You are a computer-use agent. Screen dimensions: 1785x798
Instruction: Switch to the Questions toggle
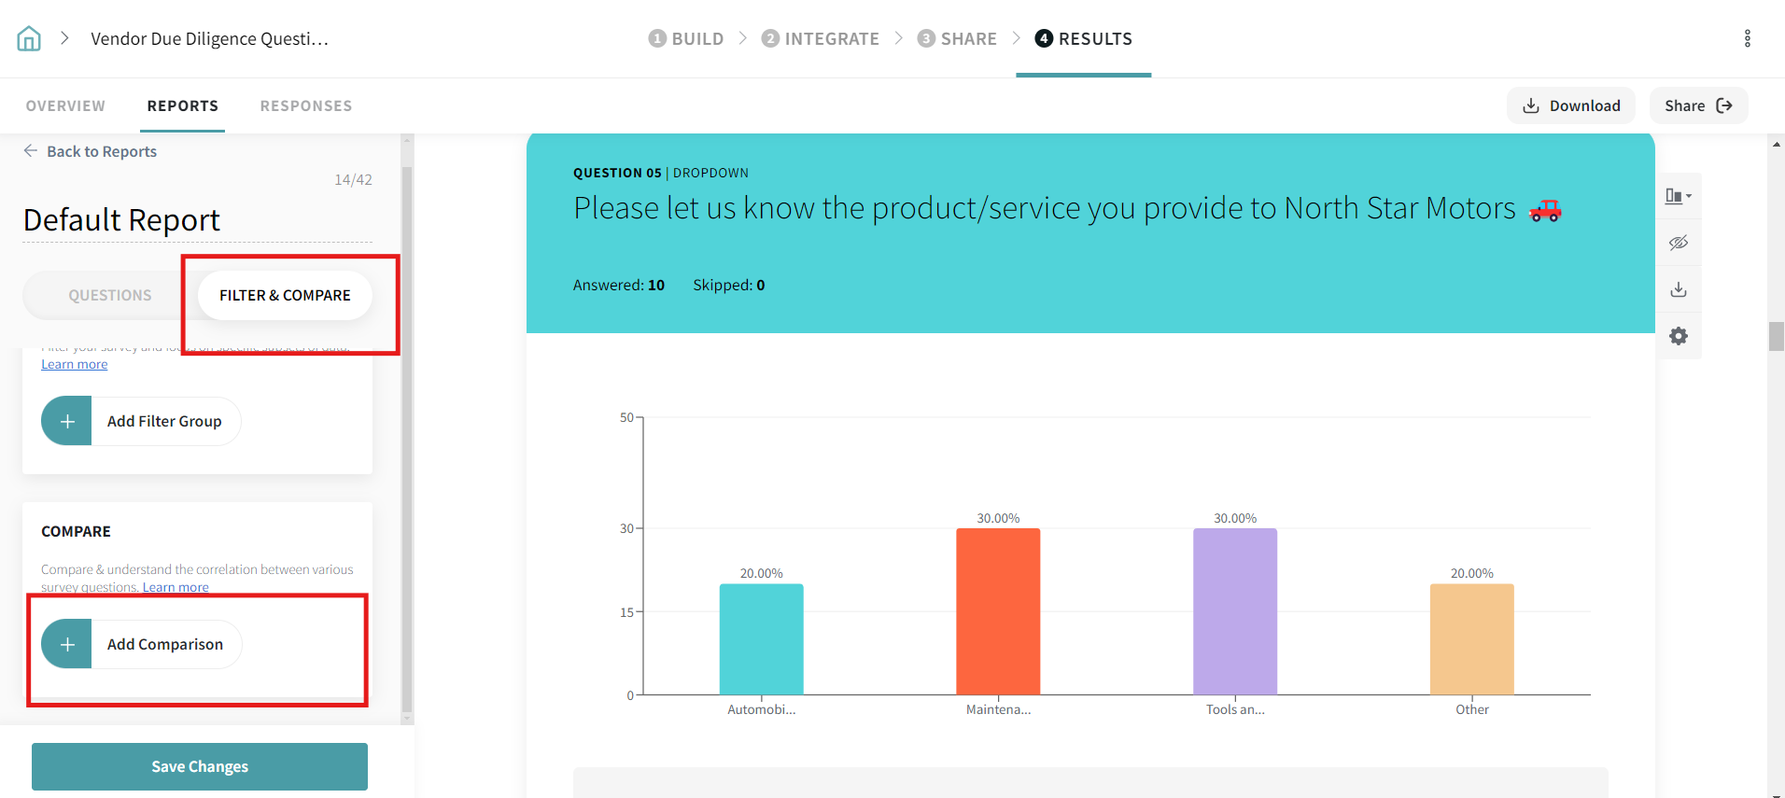pyautogui.click(x=109, y=296)
